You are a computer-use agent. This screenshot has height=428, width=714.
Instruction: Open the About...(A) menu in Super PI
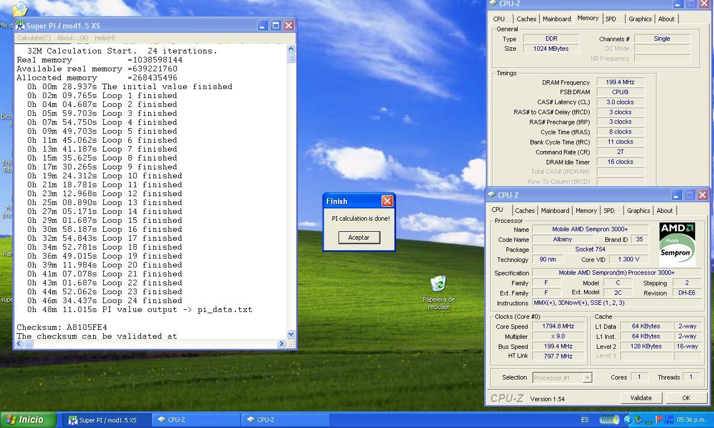(x=73, y=38)
